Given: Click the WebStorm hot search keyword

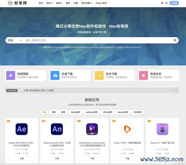Looking at the screenshot, I should (x=85, y=47).
